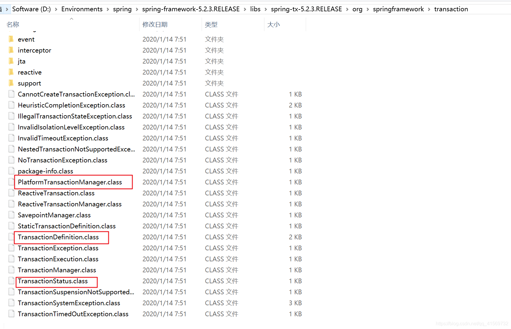Select the support folder icon
511x329 pixels.
[11, 83]
